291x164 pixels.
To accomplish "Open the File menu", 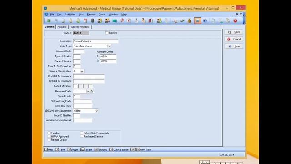I will point(52,14).
